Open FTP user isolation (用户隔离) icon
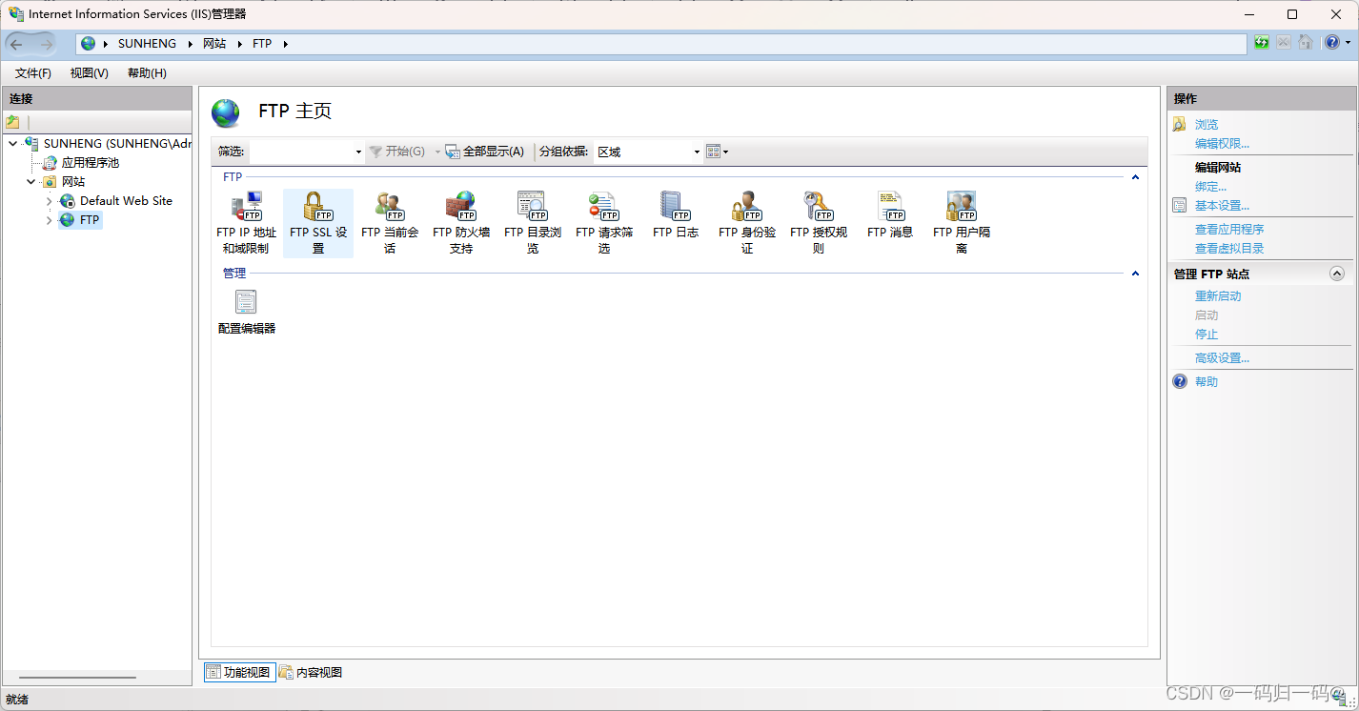Image resolution: width=1359 pixels, height=711 pixels. click(x=962, y=223)
